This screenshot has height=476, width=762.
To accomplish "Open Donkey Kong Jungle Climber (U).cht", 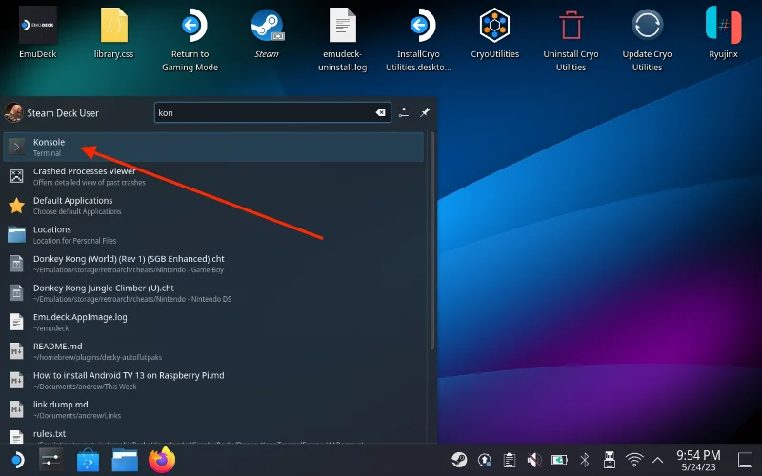I will (x=213, y=292).
